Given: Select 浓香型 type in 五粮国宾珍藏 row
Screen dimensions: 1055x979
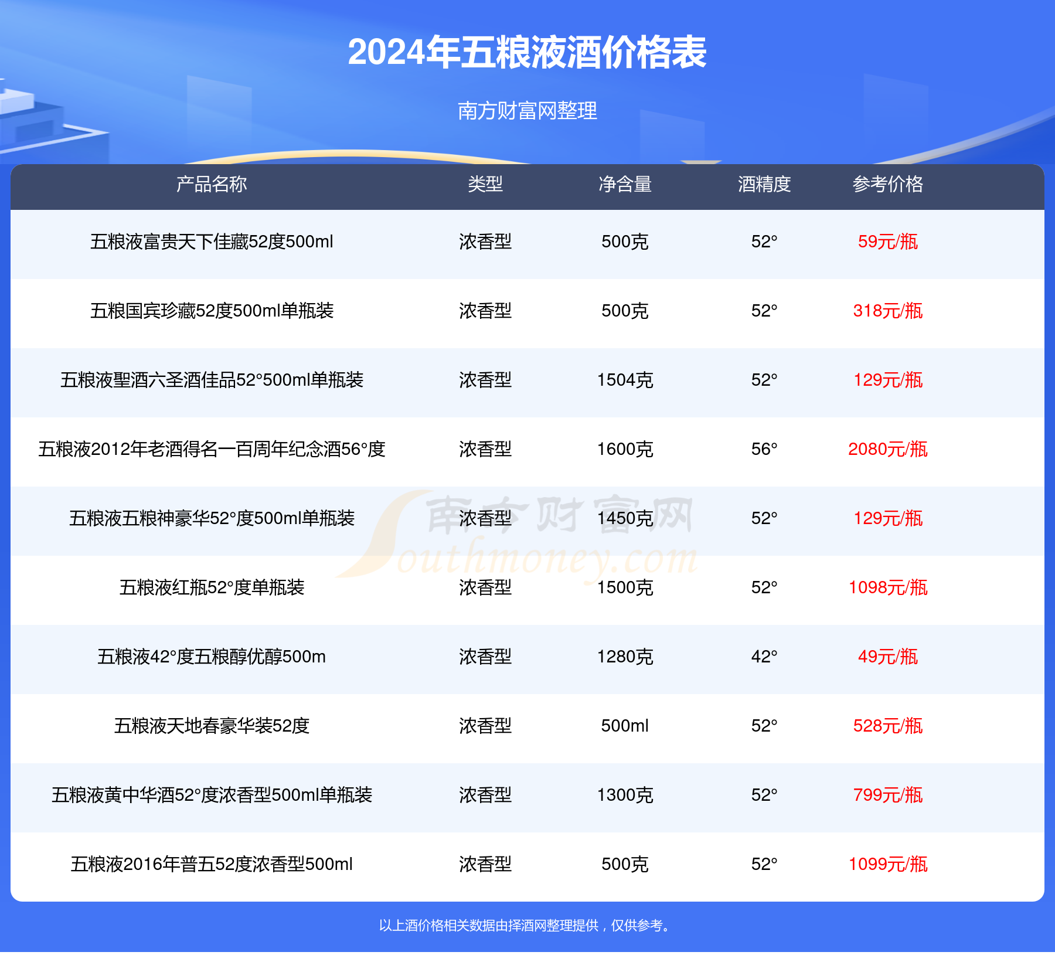Looking at the screenshot, I should (485, 311).
